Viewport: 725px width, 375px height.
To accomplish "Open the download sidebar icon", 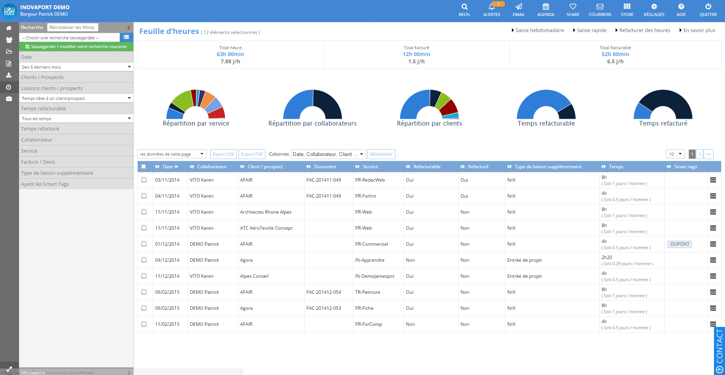I will pyautogui.click(x=9, y=75).
